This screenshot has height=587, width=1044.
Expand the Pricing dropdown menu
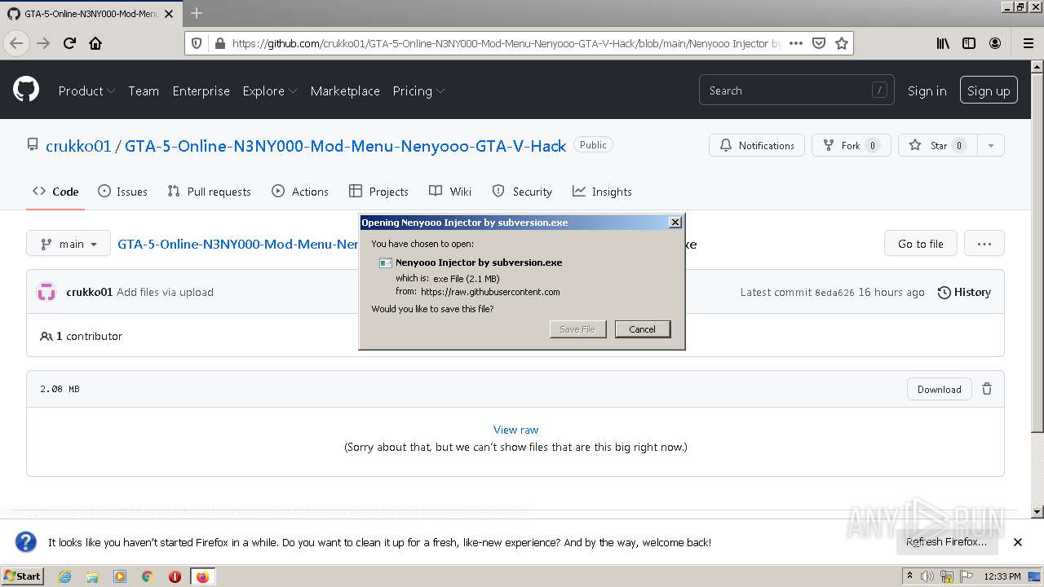[418, 90]
